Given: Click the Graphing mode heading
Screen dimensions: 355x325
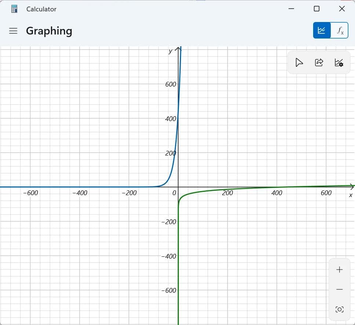Looking at the screenshot, I should 49,31.
